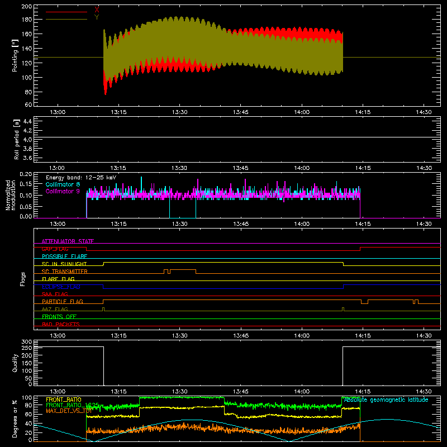The height and width of the screenshot is (447, 447).
Task: Click the 0.20 tick on modulation axis
Action: pyautogui.click(x=26, y=174)
